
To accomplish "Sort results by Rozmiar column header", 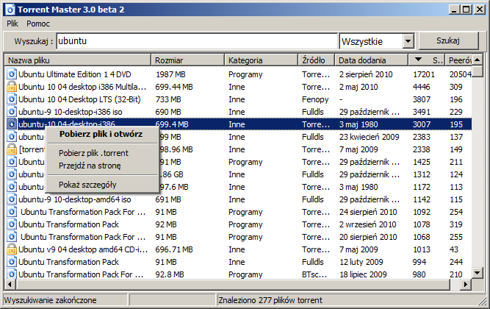I will click(x=187, y=60).
